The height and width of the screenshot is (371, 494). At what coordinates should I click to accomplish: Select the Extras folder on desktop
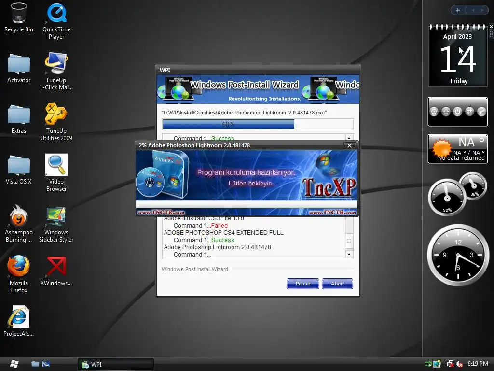tap(19, 119)
